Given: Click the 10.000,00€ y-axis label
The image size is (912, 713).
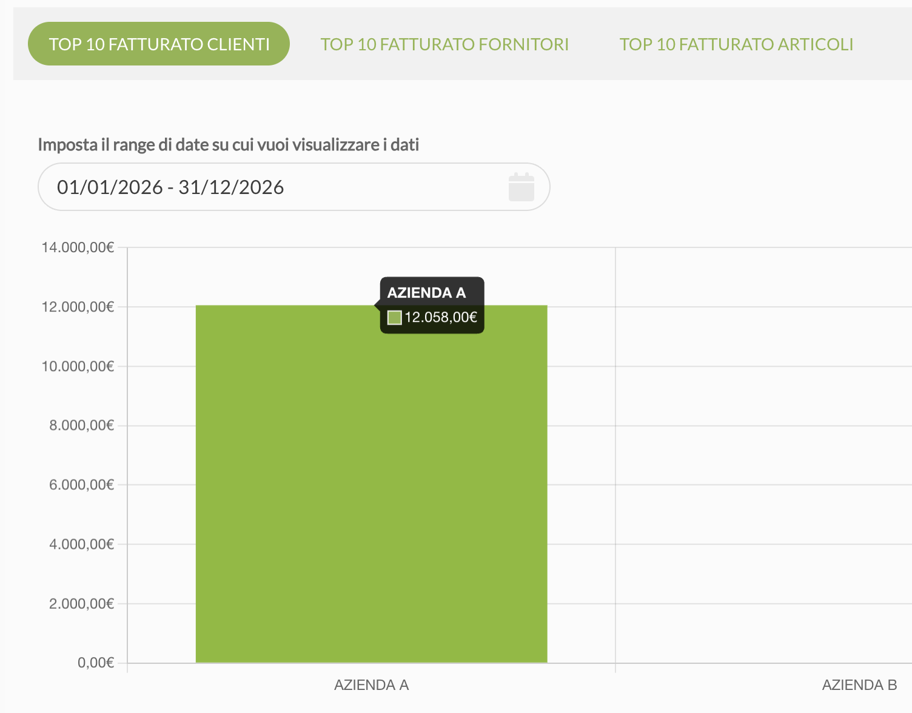Looking at the screenshot, I should pyautogui.click(x=78, y=366).
